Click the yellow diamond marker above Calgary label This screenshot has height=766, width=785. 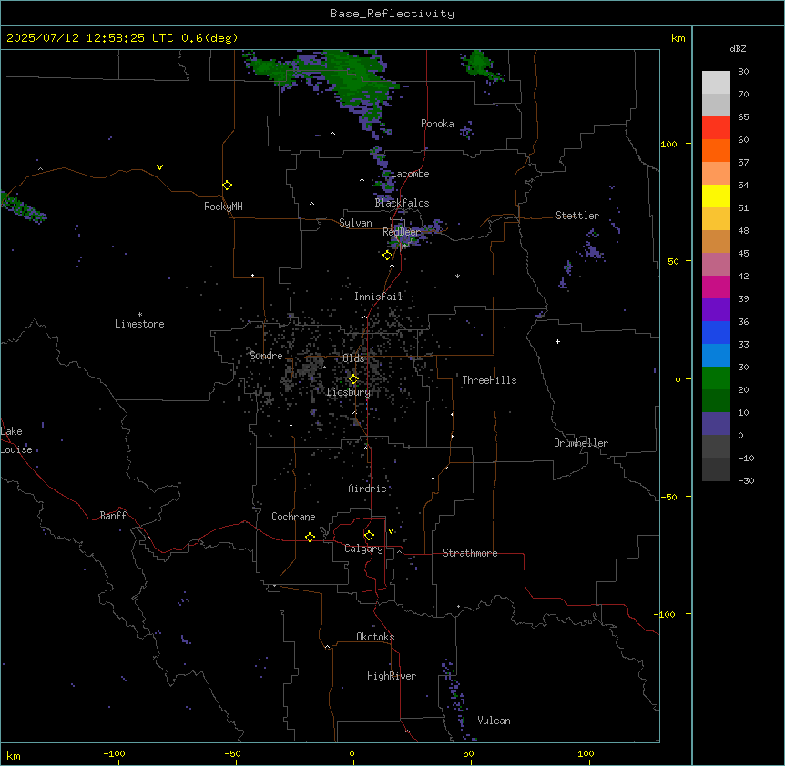369,536
